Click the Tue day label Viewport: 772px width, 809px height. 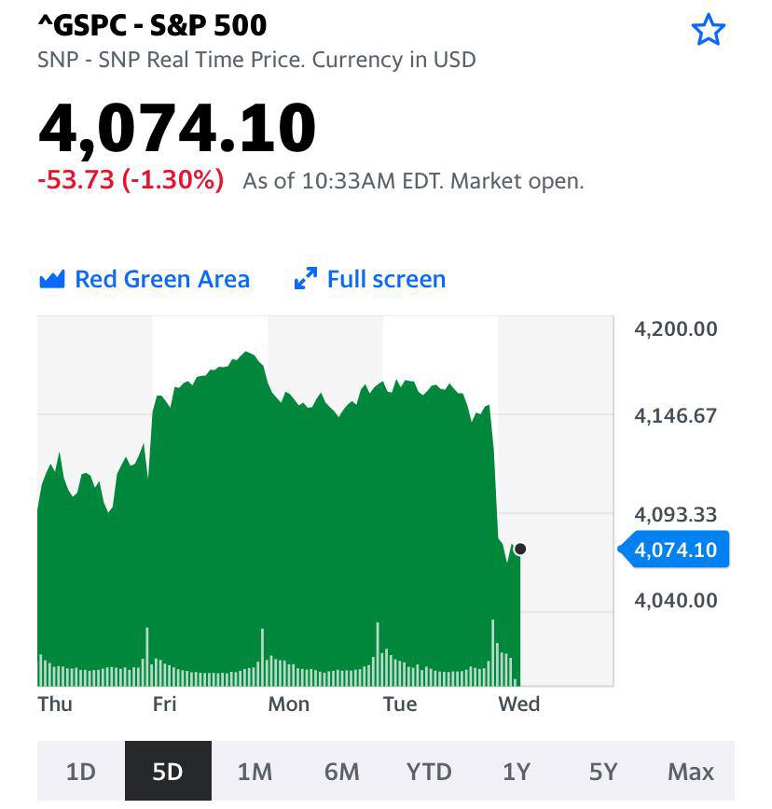point(400,704)
